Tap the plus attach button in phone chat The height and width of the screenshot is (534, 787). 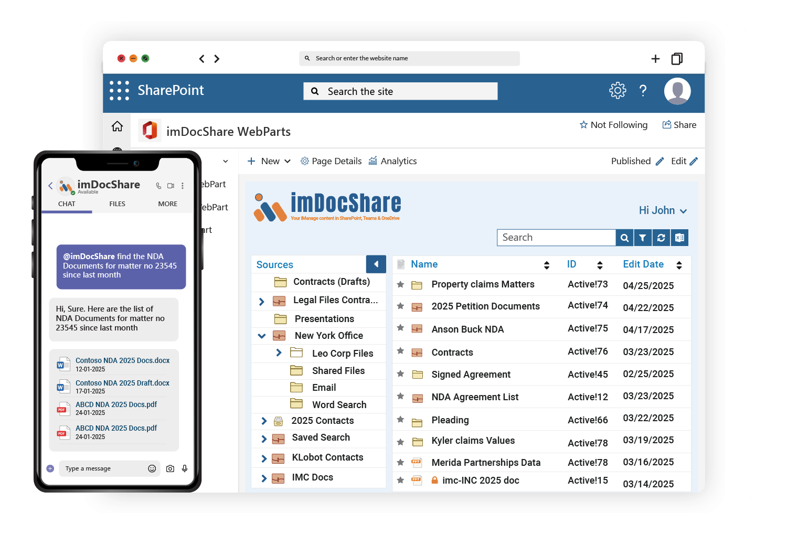tap(50, 468)
